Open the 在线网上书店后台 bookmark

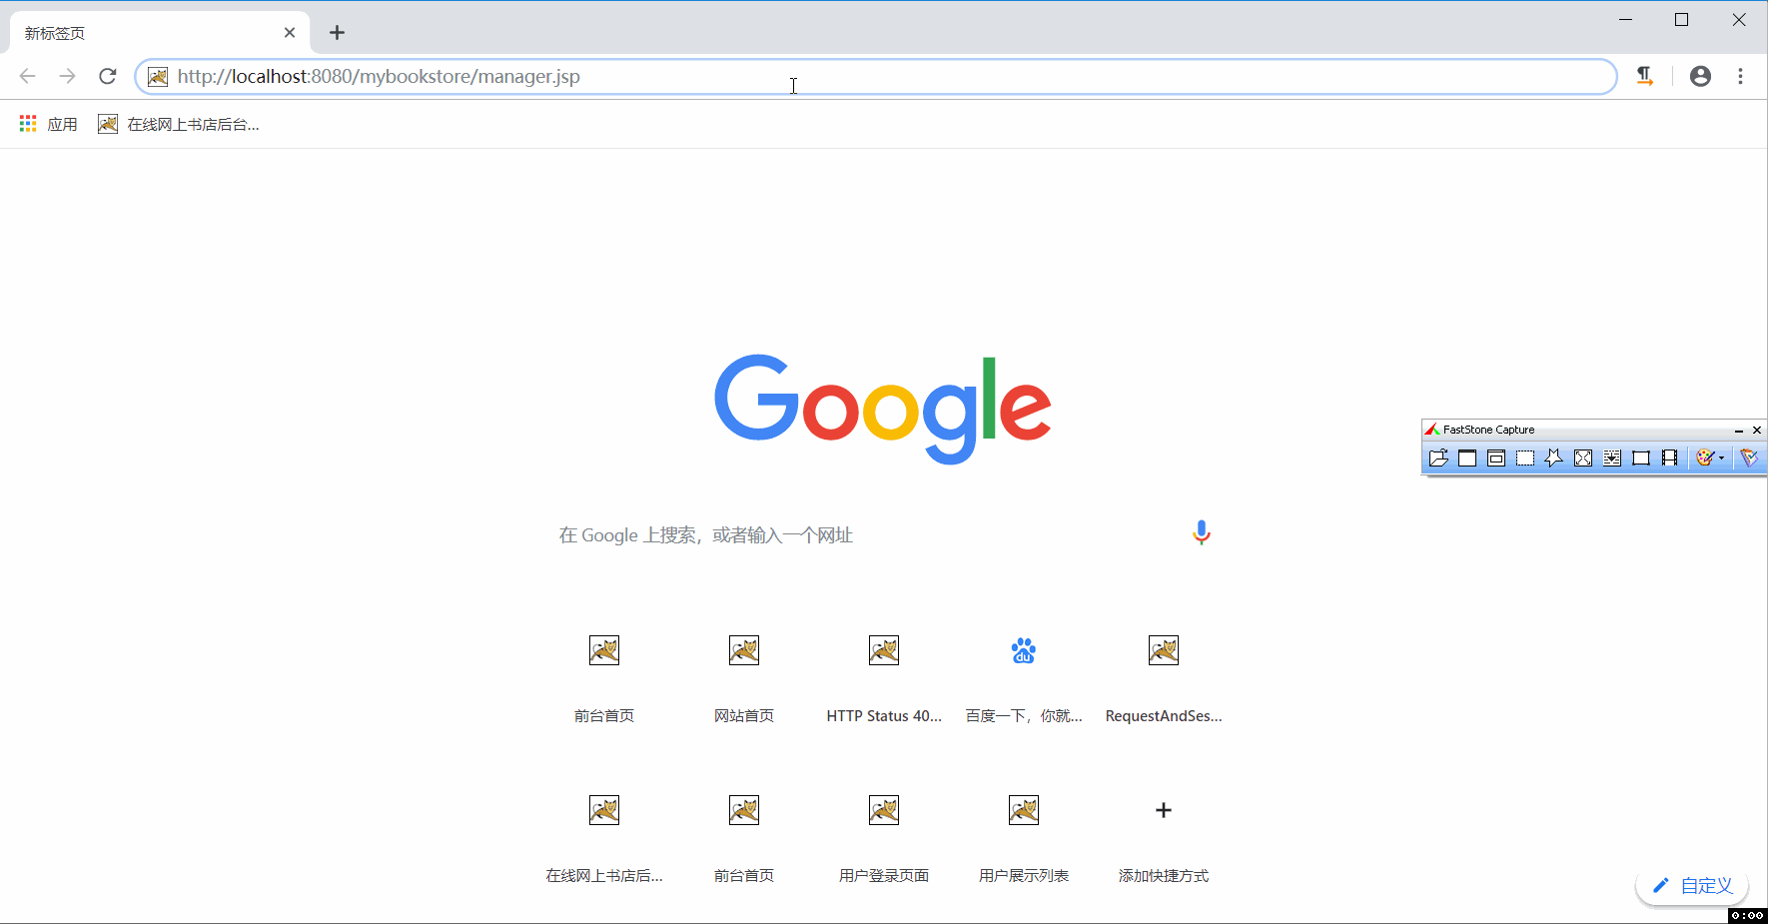tap(180, 123)
